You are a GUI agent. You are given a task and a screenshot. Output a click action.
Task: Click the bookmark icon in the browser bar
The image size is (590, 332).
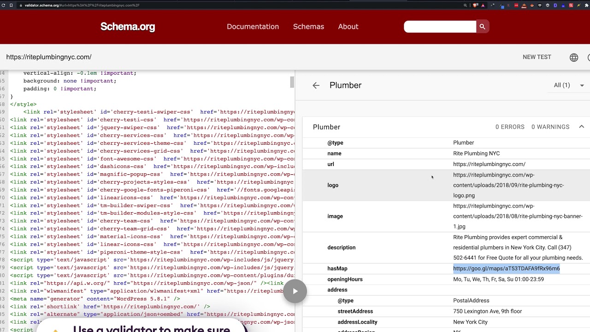11,5
